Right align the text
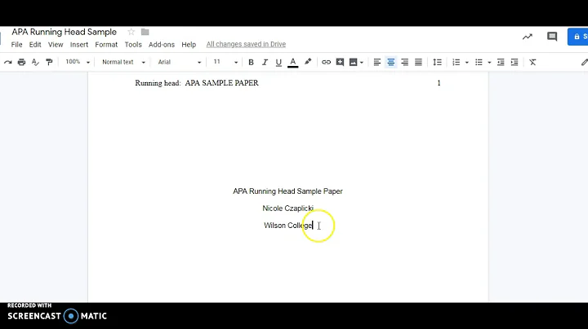The image size is (588, 329). coord(404,63)
